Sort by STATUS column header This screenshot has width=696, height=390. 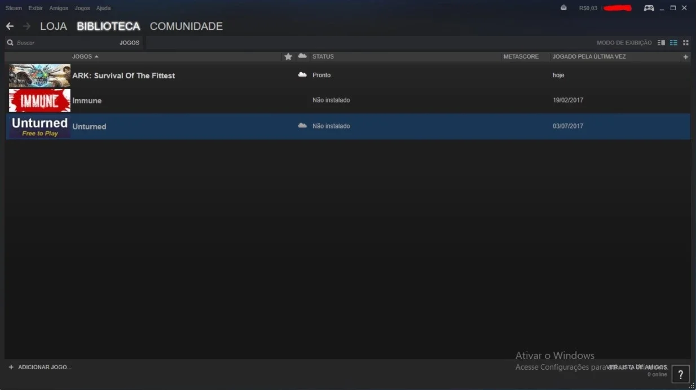click(x=323, y=57)
